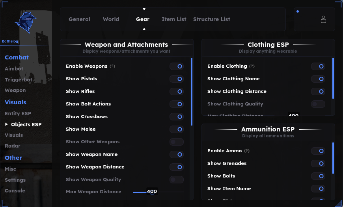
Task: Enable Show Clothing Quality toggle
Action: [x=318, y=104]
